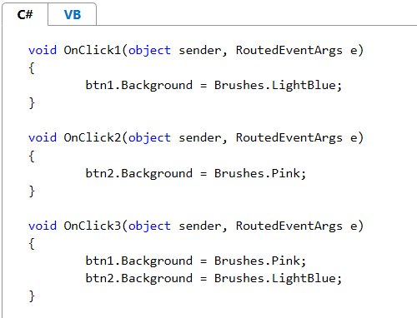Click the OnClick2 method name
The height and width of the screenshot is (318, 417).
pyautogui.click(x=93, y=137)
